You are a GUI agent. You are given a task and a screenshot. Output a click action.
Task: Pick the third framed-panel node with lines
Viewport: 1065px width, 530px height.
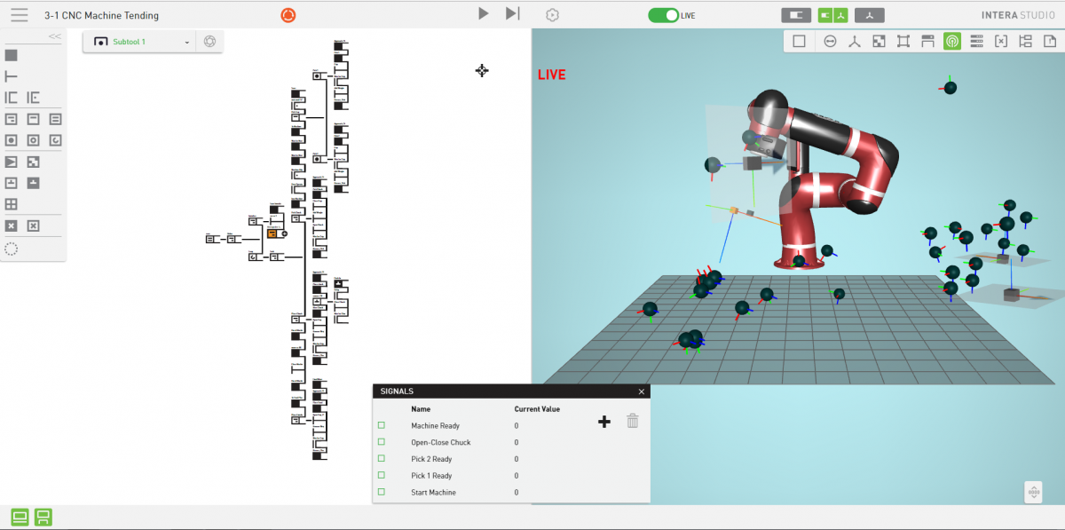[x=55, y=119]
